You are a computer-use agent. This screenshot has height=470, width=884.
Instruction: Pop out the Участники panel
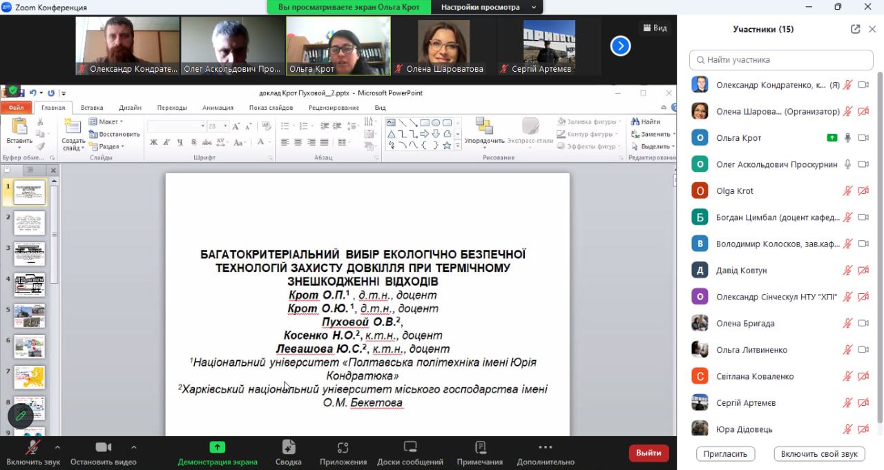click(x=855, y=29)
